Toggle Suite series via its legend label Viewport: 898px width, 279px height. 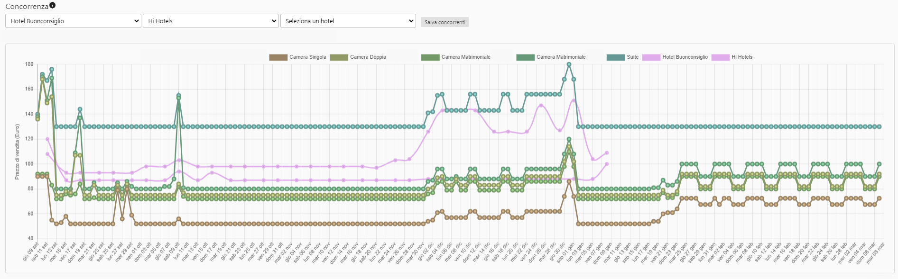(x=633, y=57)
